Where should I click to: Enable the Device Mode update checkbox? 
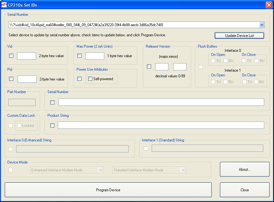tap(11, 170)
